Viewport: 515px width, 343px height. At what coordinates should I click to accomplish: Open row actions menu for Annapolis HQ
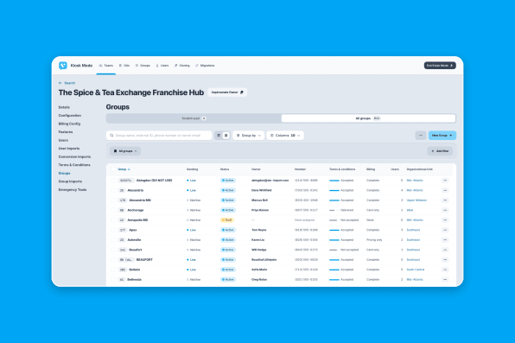tap(445, 220)
